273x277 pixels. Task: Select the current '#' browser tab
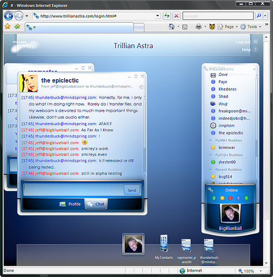click(79, 28)
